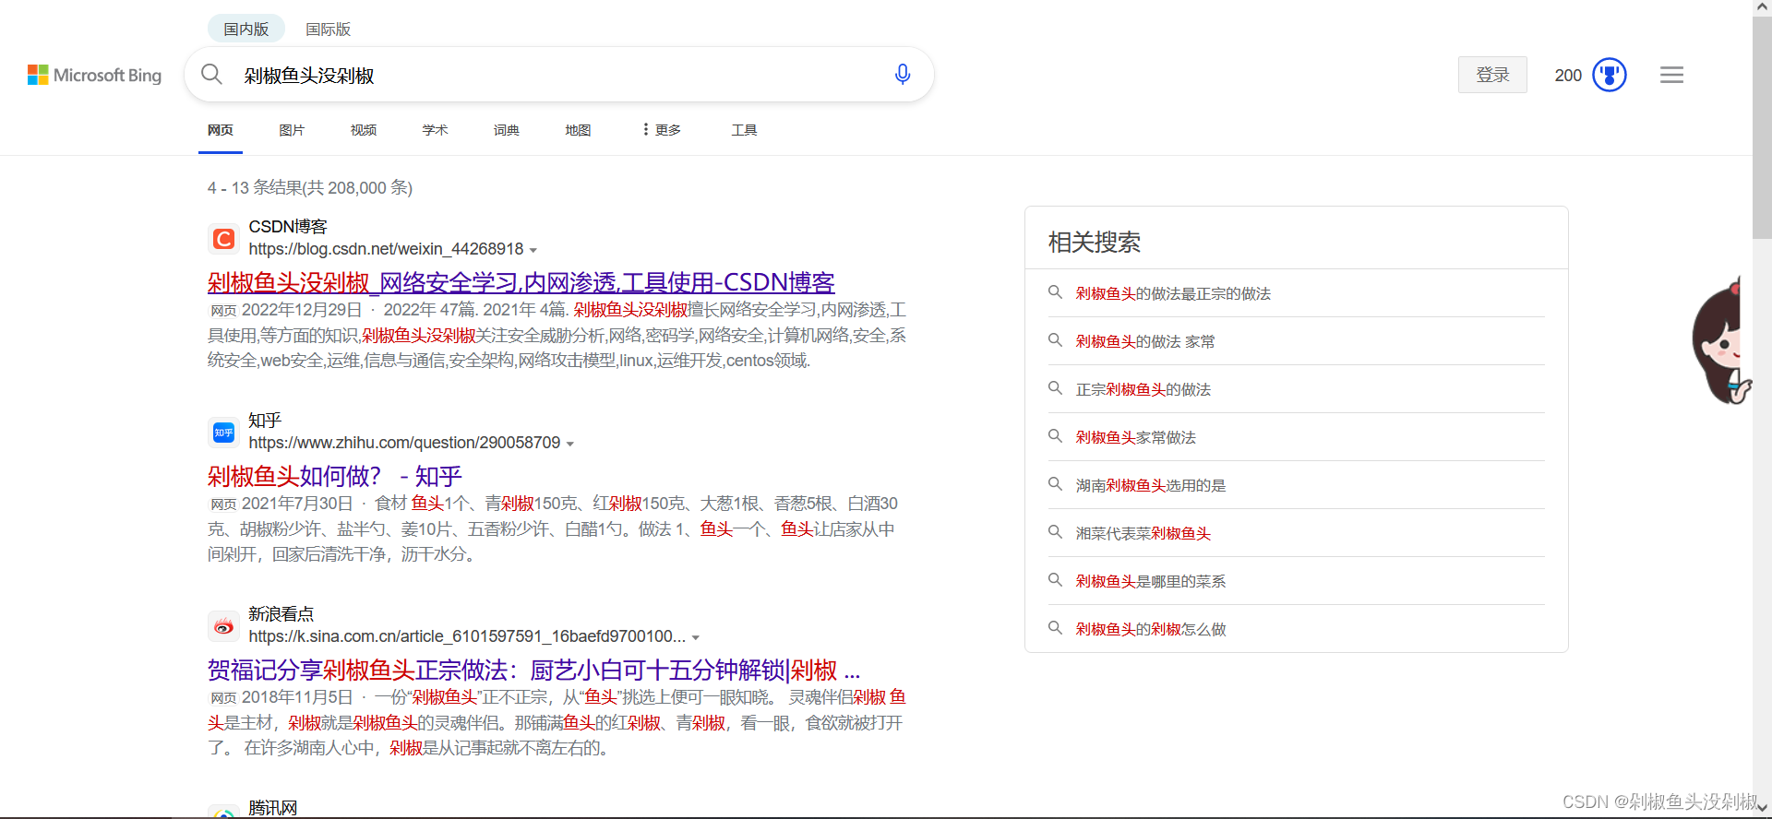This screenshot has height=819, width=1772.
Task: Click the k.sina.com.cn article URL
Action: [467, 636]
